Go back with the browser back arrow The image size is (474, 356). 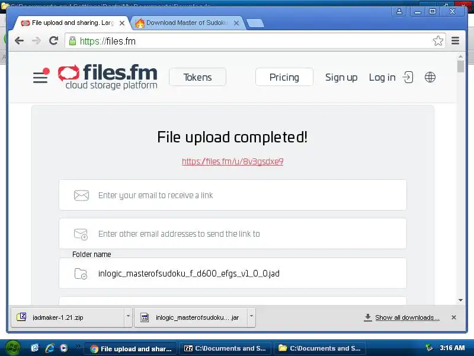click(x=19, y=40)
